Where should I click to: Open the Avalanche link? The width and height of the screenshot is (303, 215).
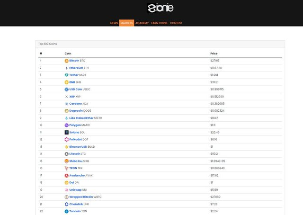click(77, 175)
